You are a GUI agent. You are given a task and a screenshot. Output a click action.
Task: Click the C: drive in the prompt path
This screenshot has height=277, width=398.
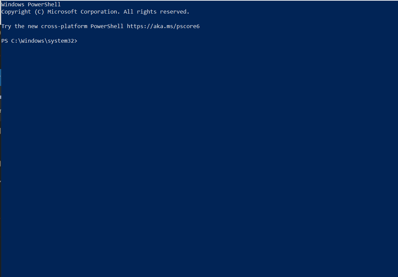coord(14,41)
